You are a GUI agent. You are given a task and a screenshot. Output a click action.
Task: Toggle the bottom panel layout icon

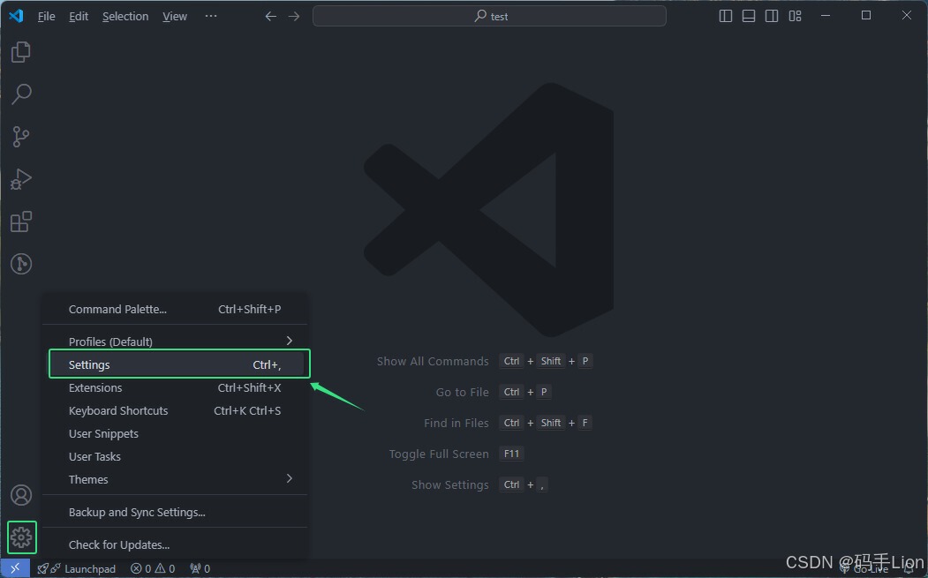click(749, 16)
